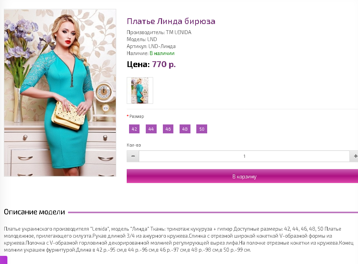Click the Описание модели section heading
The width and height of the screenshot is (358, 264).
click(35, 212)
